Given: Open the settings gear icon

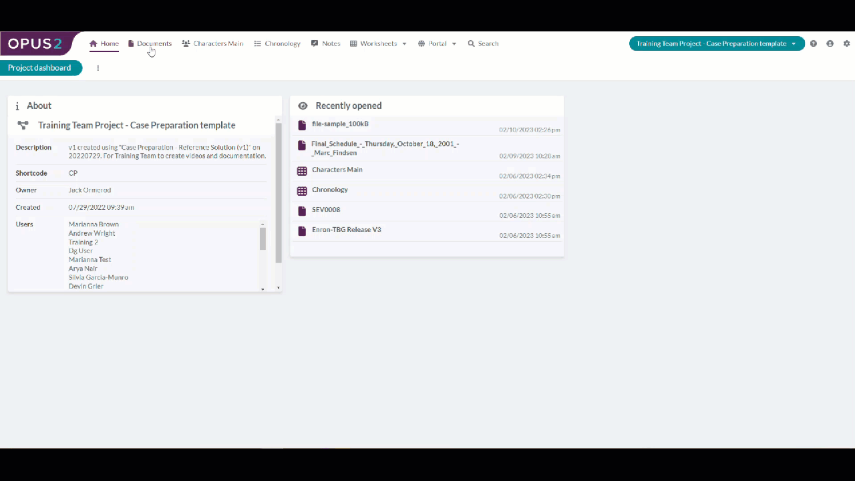Looking at the screenshot, I should tap(847, 43).
